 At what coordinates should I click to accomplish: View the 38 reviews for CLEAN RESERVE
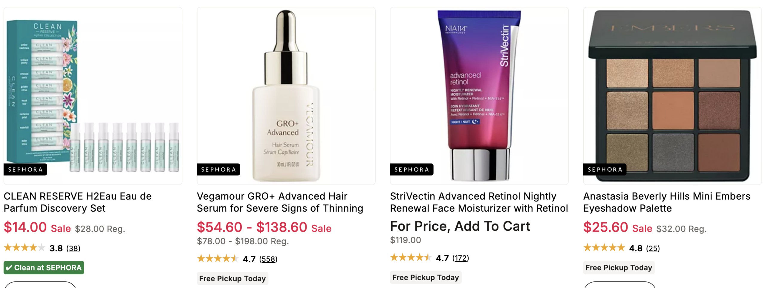(73, 248)
